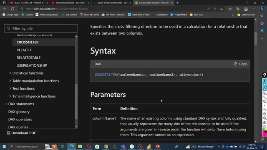Close the CROSSFILTER function tab

click(x=171, y=3)
